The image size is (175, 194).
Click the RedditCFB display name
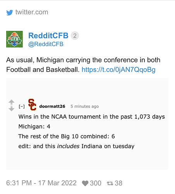(x=48, y=36)
